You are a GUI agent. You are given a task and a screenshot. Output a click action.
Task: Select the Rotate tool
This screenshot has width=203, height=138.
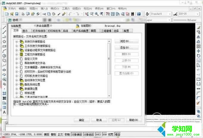pyautogui.click(x=199, y=56)
